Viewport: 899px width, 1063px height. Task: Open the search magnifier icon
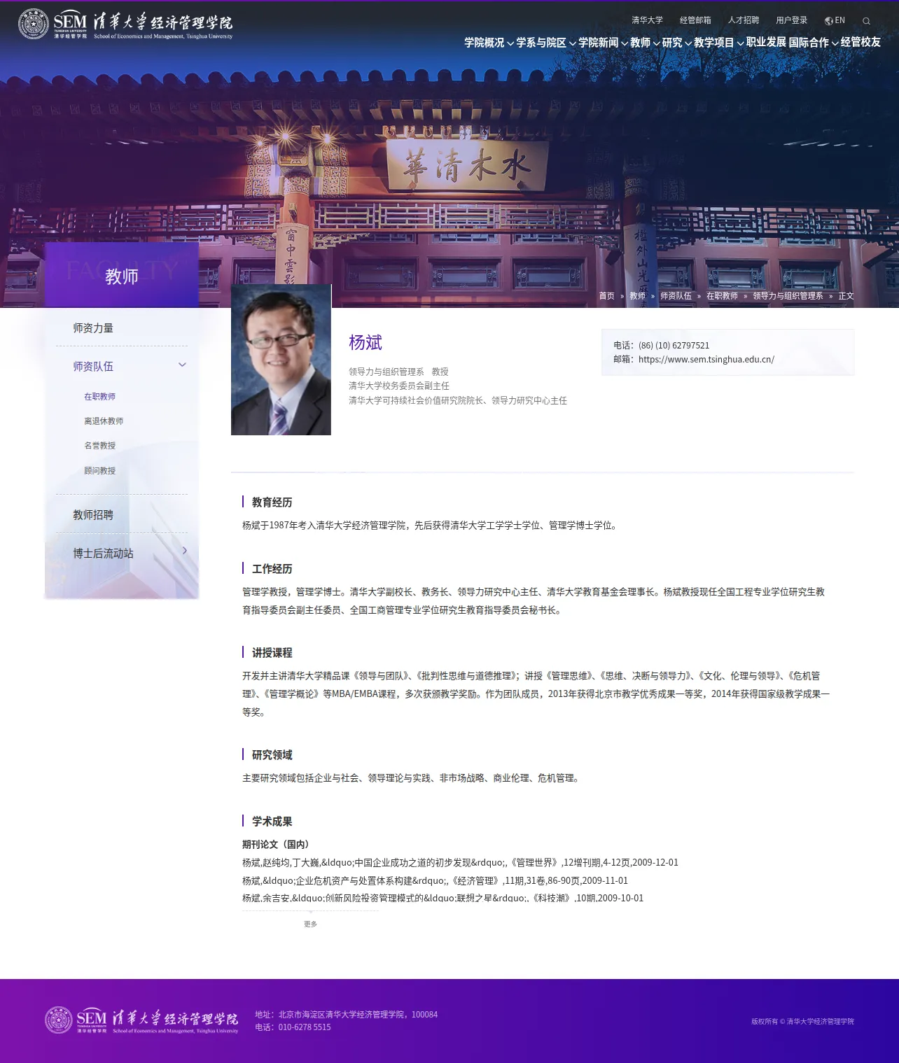(866, 21)
